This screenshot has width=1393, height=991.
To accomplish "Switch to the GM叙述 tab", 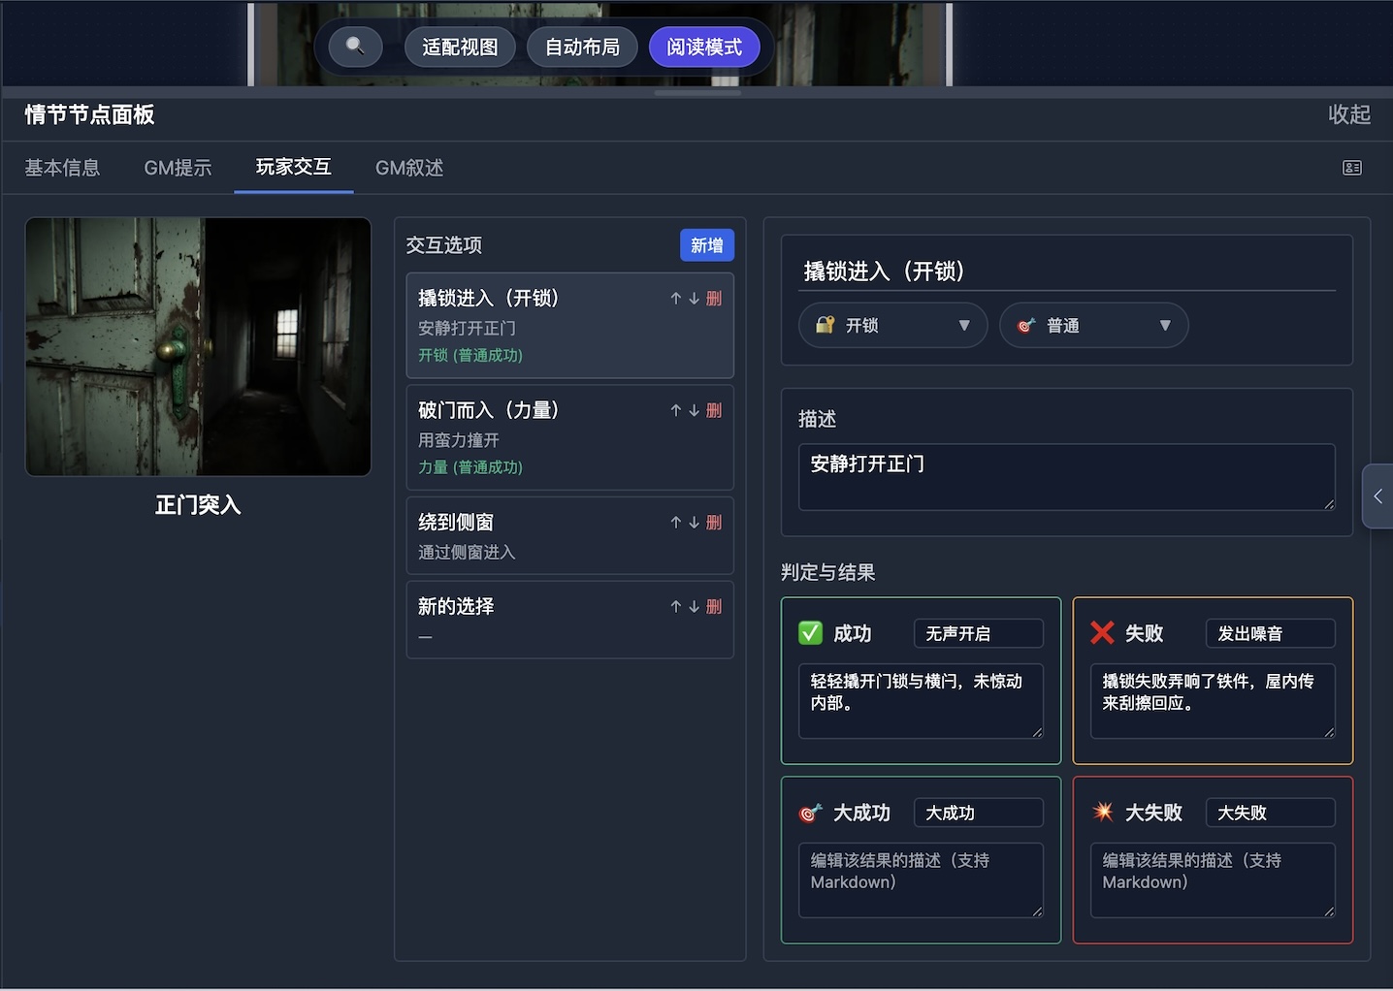I will point(408,168).
